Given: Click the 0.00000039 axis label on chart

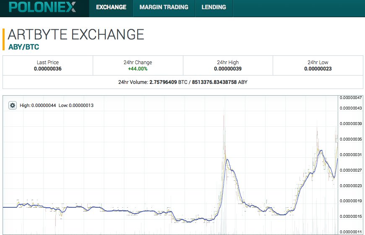Looking at the screenshot, I should click(x=351, y=124).
